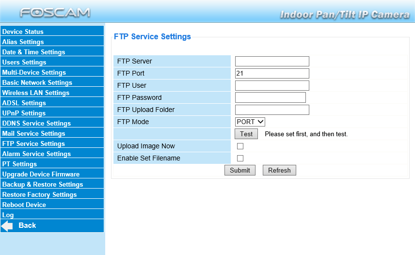Select Reboot Device in sidebar
The height and width of the screenshot is (255, 415).
click(24, 205)
